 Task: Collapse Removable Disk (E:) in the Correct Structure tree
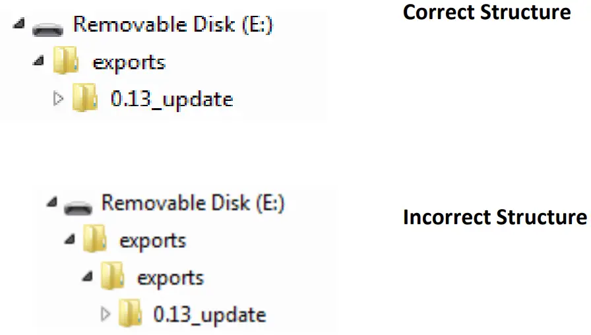17,24
